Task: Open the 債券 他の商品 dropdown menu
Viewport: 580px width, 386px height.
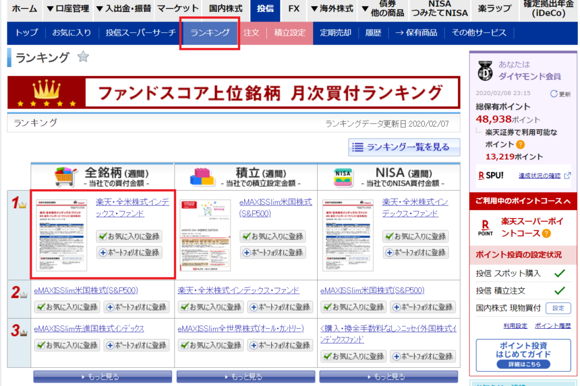Action: point(383,8)
